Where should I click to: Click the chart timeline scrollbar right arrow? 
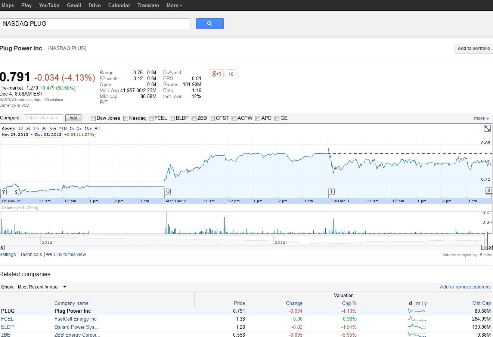tap(490, 247)
